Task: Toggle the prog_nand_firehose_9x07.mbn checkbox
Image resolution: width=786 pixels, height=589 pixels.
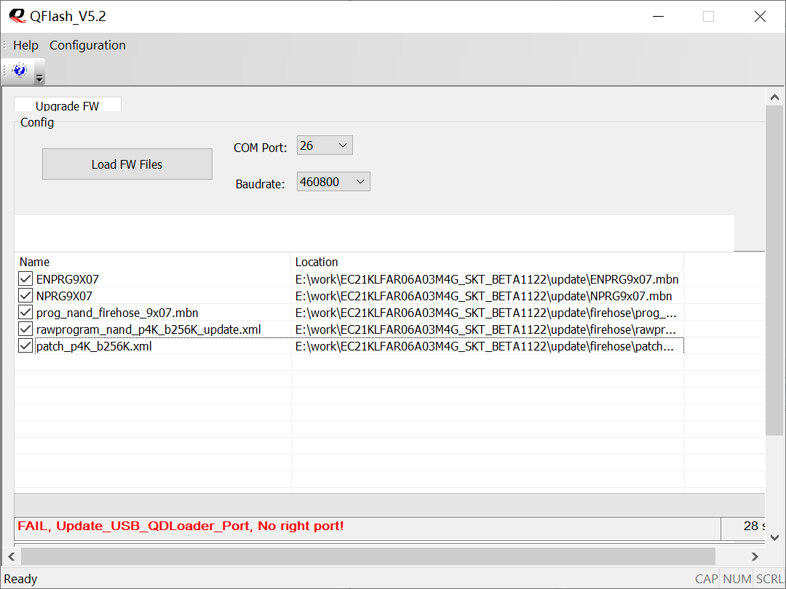Action: pos(25,313)
